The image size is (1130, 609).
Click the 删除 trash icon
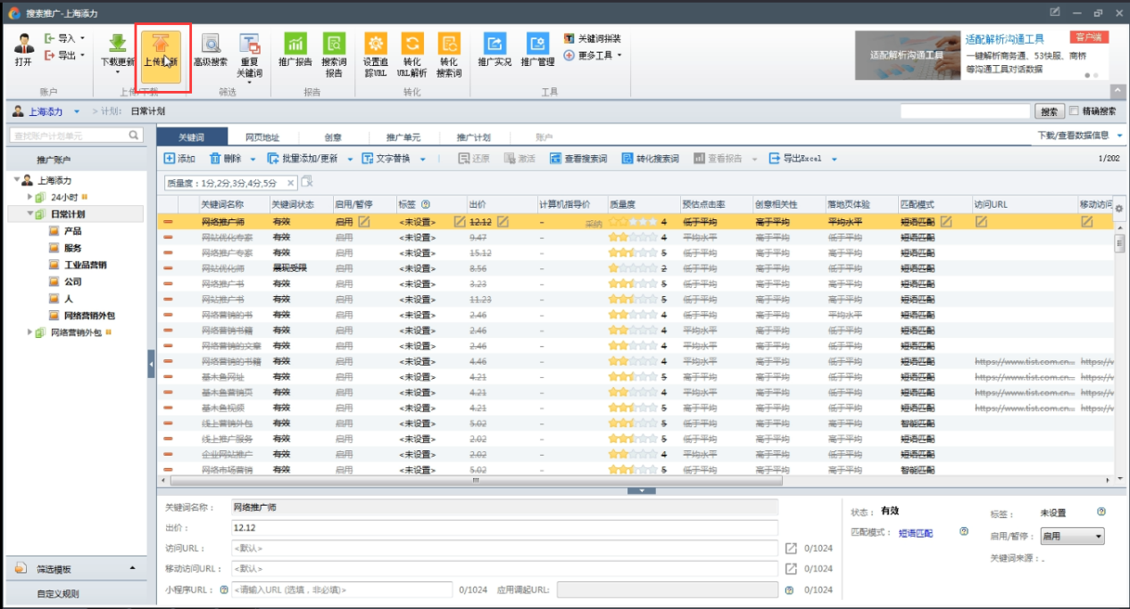tap(214, 159)
